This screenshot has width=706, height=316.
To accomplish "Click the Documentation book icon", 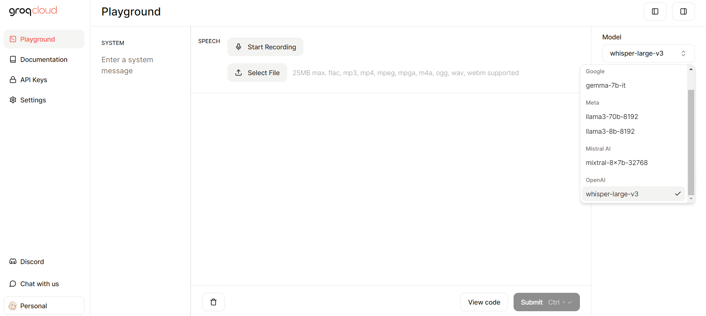I will [13, 59].
